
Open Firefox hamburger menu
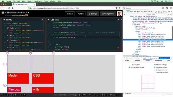pos(171,8)
